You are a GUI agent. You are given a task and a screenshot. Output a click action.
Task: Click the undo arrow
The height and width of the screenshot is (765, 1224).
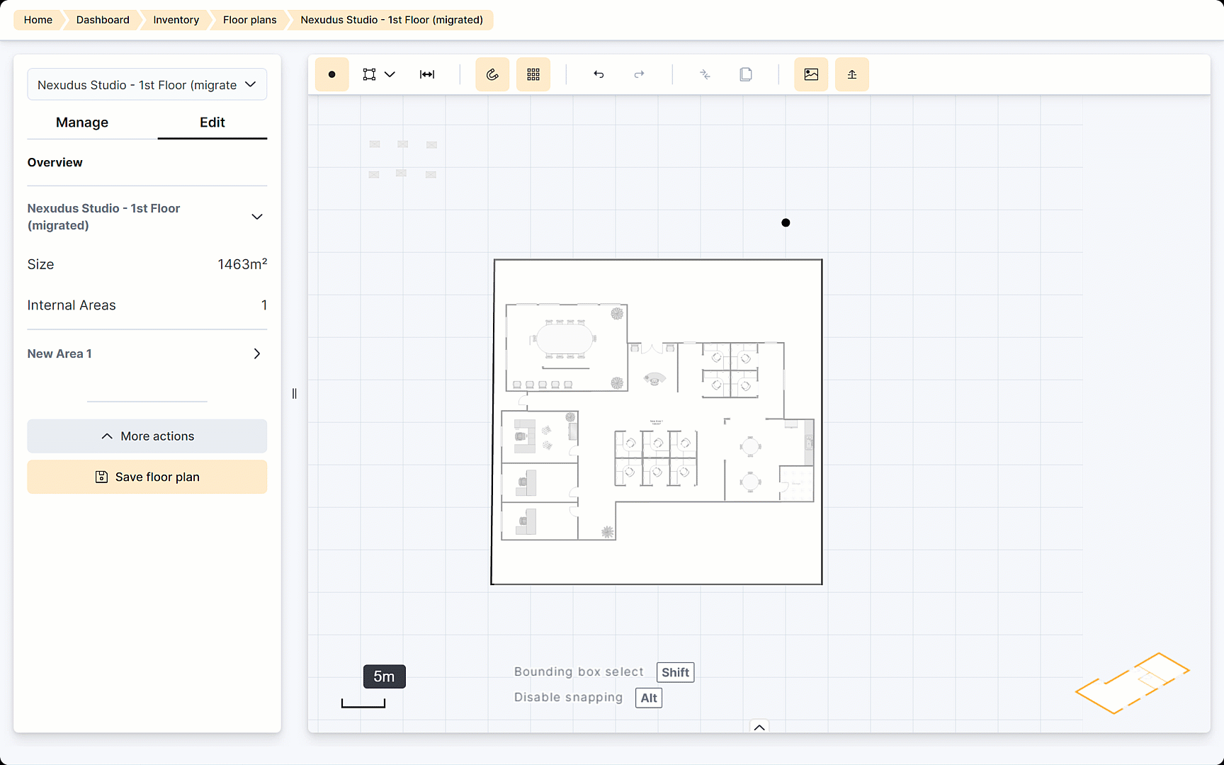click(x=599, y=74)
